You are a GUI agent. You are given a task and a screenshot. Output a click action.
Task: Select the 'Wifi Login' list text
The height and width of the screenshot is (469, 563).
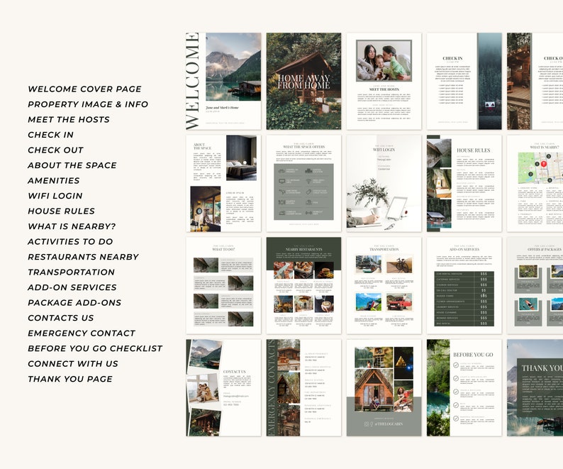pos(55,196)
